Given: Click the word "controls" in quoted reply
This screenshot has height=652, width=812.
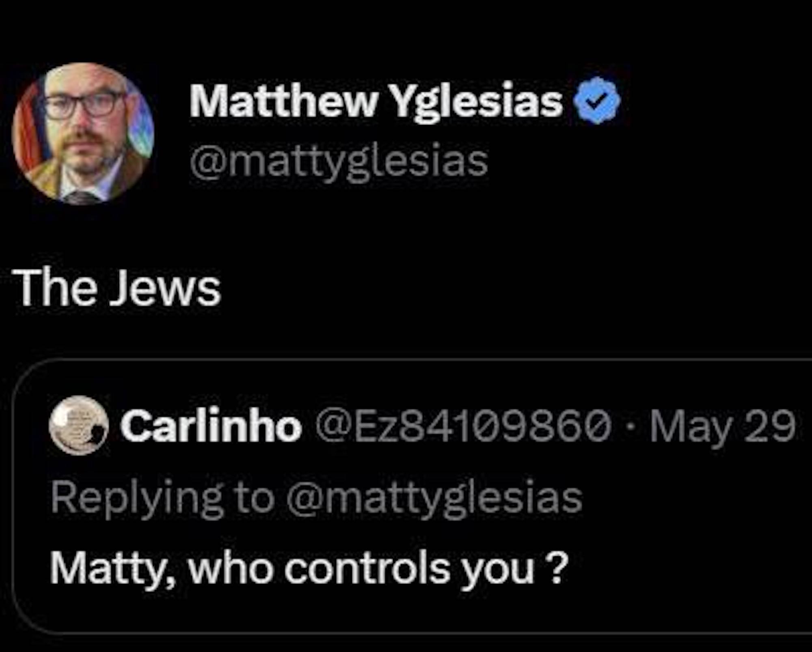Looking at the screenshot, I should (367, 568).
